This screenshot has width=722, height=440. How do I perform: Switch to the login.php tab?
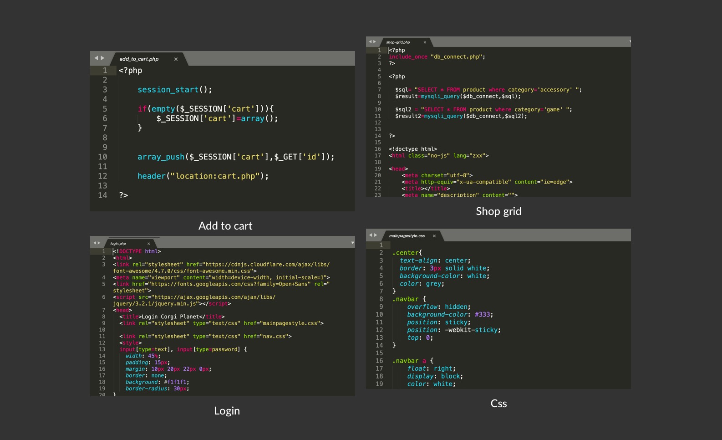click(118, 244)
